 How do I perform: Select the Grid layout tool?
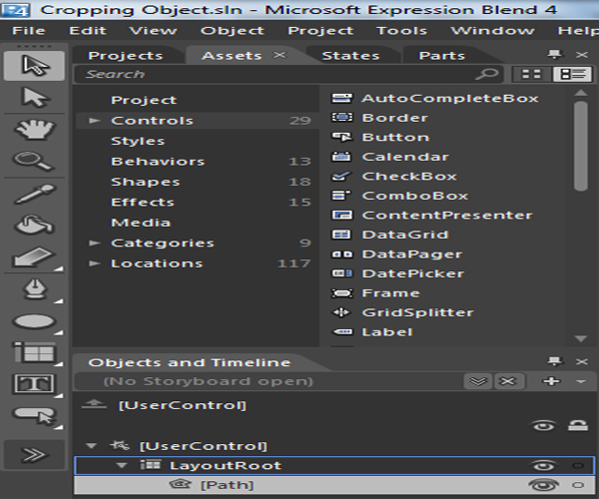pyautogui.click(x=34, y=352)
